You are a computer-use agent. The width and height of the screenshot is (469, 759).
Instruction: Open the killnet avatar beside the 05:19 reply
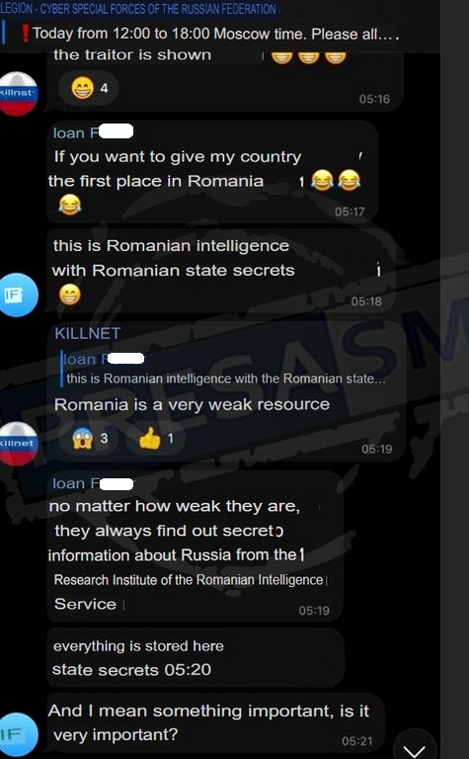[18, 444]
